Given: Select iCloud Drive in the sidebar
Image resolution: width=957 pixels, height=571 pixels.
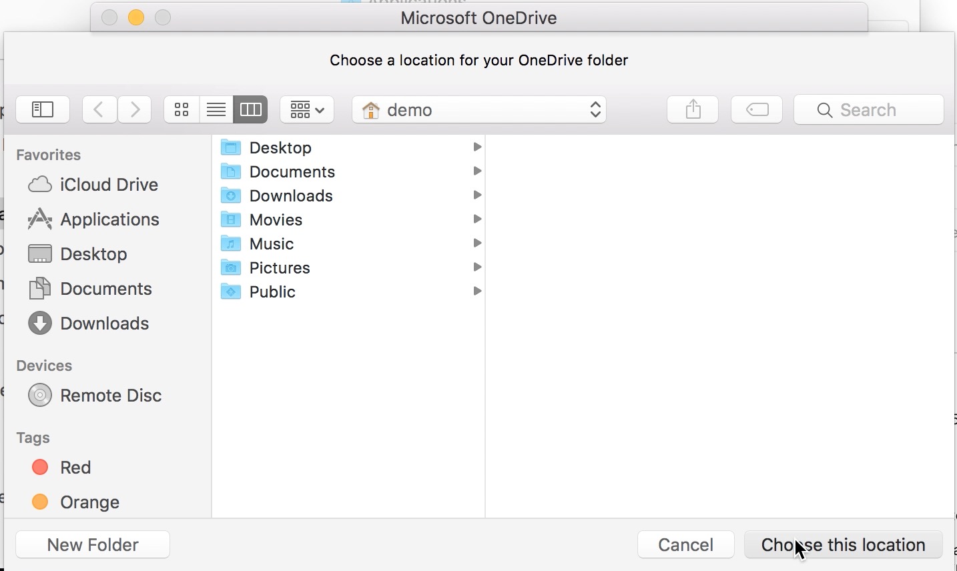Looking at the screenshot, I should [109, 185].
